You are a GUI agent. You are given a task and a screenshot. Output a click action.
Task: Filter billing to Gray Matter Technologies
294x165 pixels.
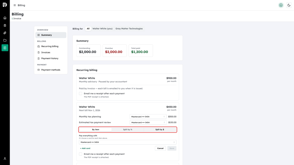coord(129,29)
